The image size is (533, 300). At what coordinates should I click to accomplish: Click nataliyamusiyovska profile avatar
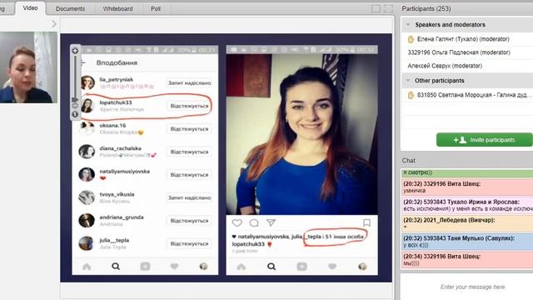coord(87,174)
